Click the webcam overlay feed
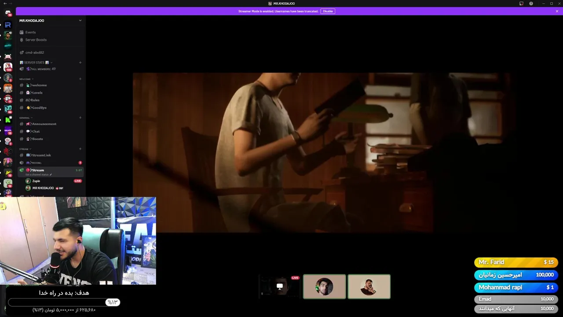The height and width of the screenshot is (317, 563). click(78, 241)
